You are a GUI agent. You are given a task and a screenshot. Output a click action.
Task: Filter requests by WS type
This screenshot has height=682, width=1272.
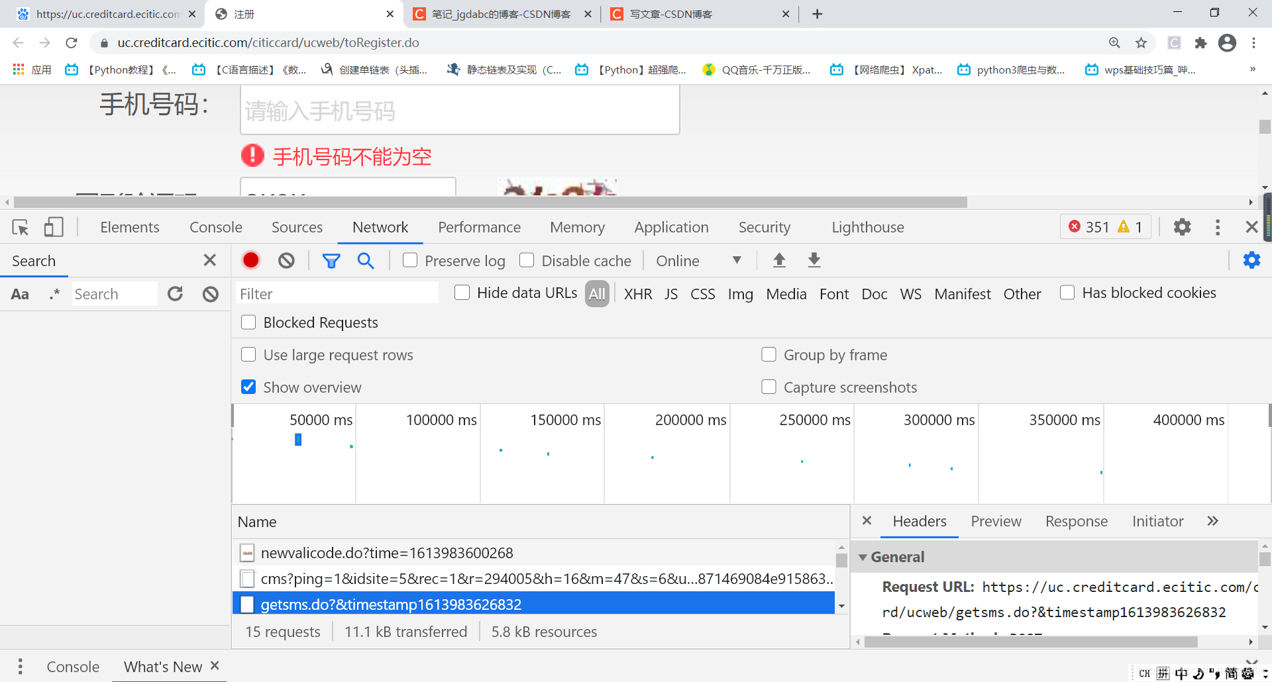click(x=911, y=294)
